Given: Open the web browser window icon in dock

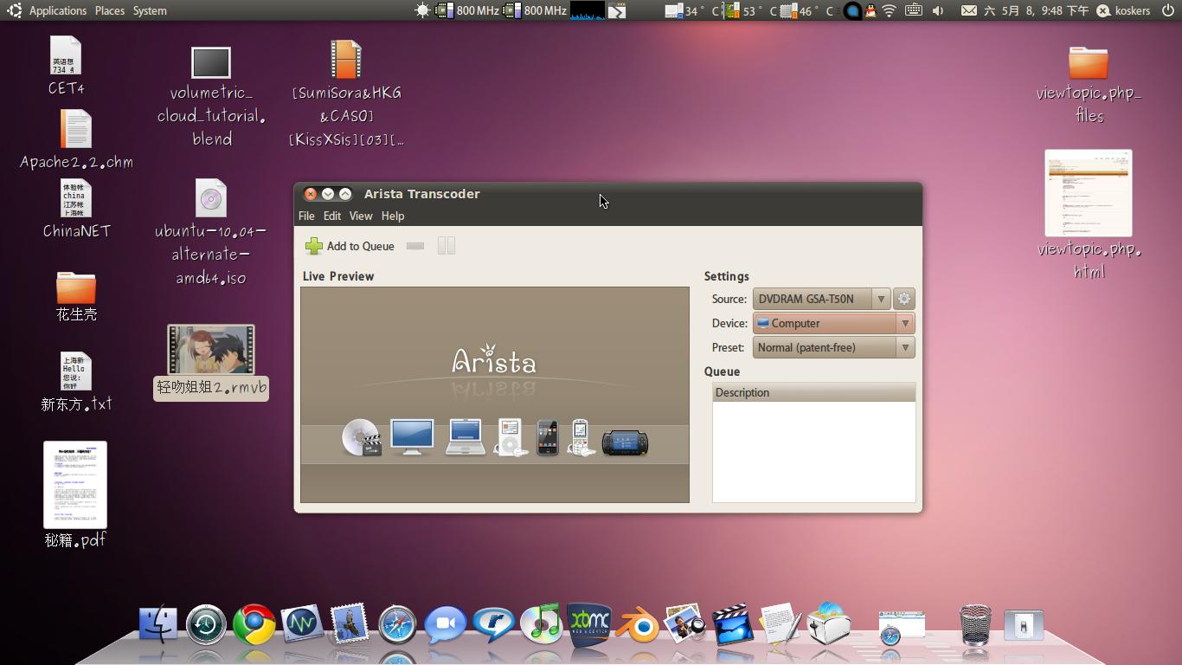Looking at the screenshot, I should [901, 627].
